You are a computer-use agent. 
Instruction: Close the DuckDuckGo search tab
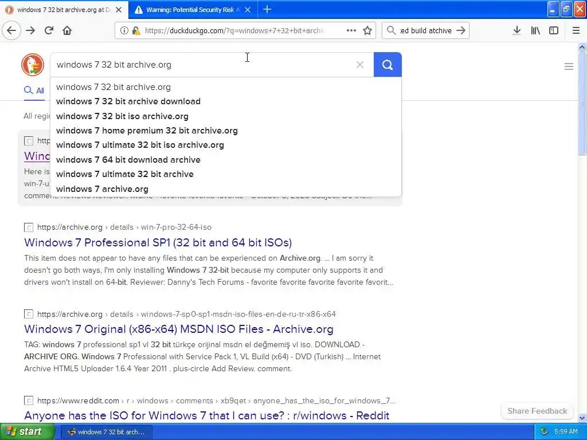[119, 10]
